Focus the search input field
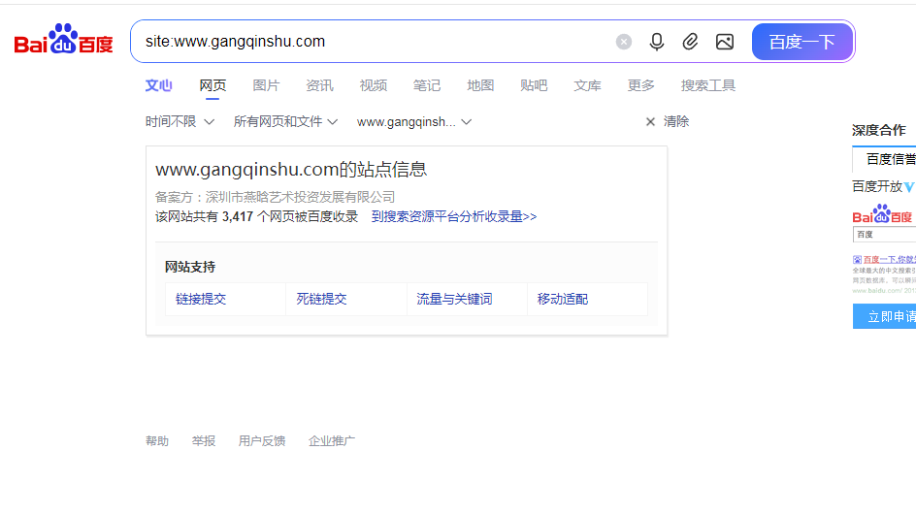Image resolution: width=916 pixels, height=515 pixels. click(374, 42)
